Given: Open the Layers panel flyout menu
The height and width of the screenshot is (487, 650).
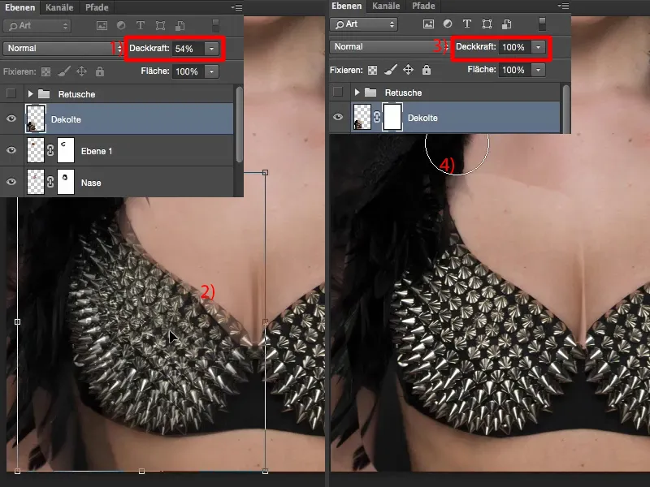Looking at the screenshot, I should [236, 6].
